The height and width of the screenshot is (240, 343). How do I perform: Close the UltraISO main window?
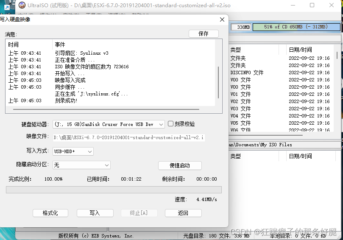tap(332, 5)
